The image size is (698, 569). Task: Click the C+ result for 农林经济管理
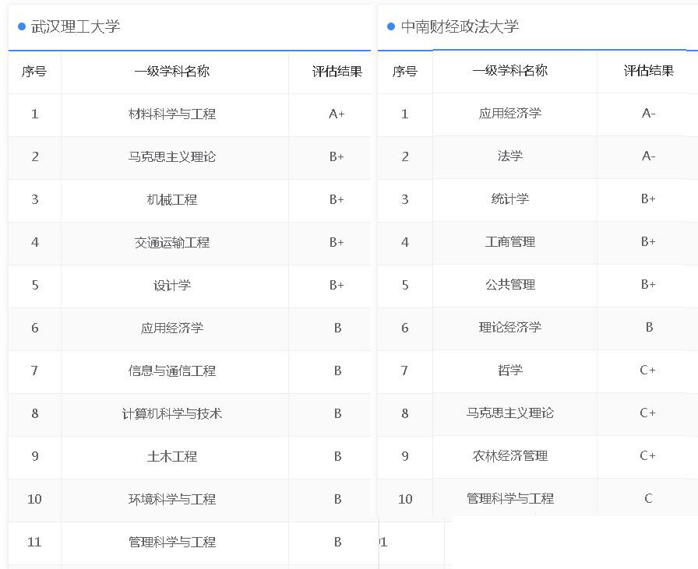click(x=647, y=455)
